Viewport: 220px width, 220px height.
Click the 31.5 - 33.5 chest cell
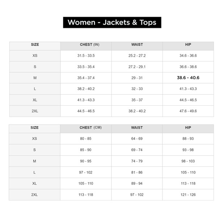coord(86,56)
